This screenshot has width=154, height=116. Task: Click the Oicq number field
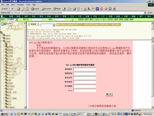(84, 90)
